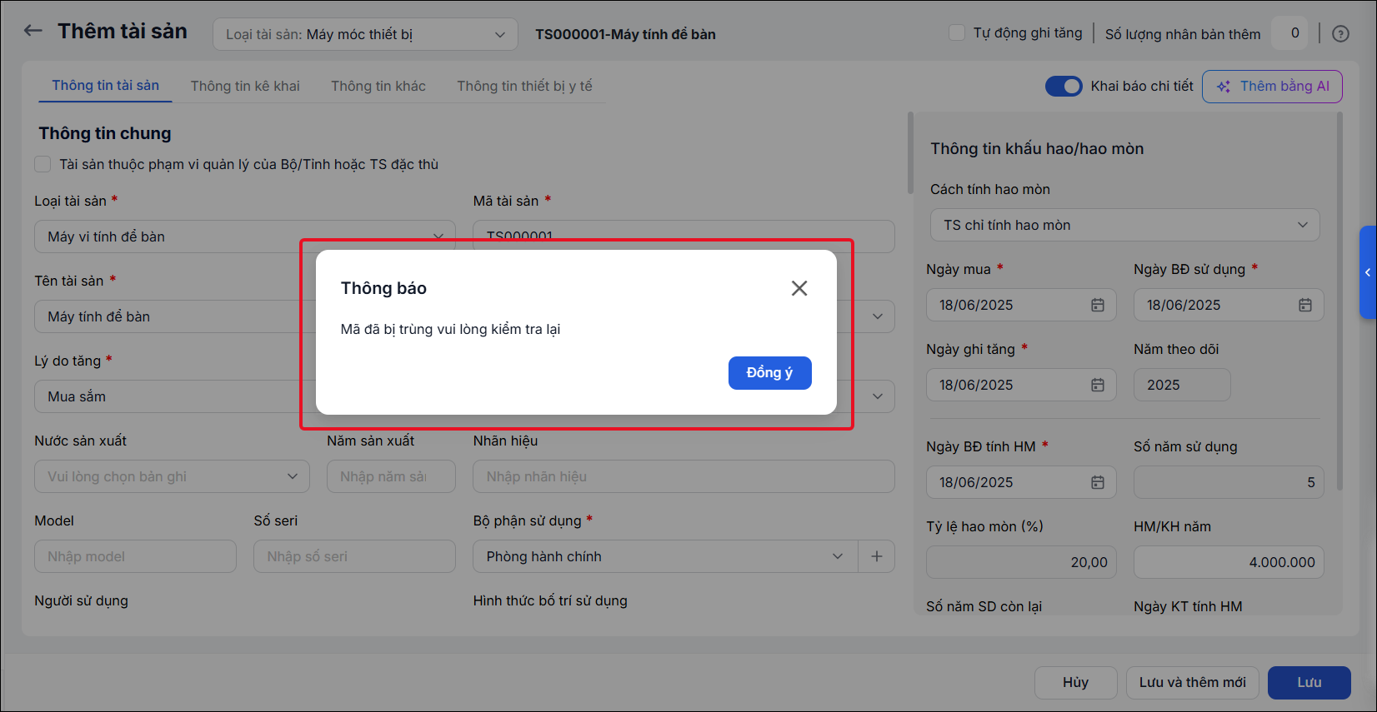
Task: Expand the Máy vi tính để bàn dropdown
Action: click(245, 237)
